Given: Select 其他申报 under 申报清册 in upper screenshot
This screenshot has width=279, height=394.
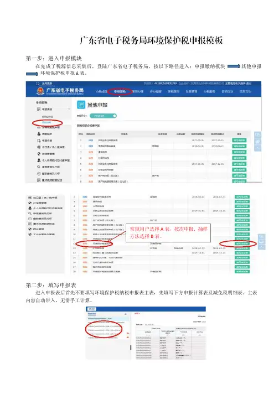Looking at the screenshot, I should tap(46, 123).
